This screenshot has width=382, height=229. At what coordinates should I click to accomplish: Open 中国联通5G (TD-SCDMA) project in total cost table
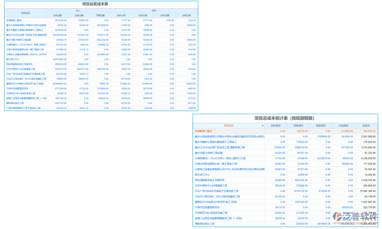point(220,158)
